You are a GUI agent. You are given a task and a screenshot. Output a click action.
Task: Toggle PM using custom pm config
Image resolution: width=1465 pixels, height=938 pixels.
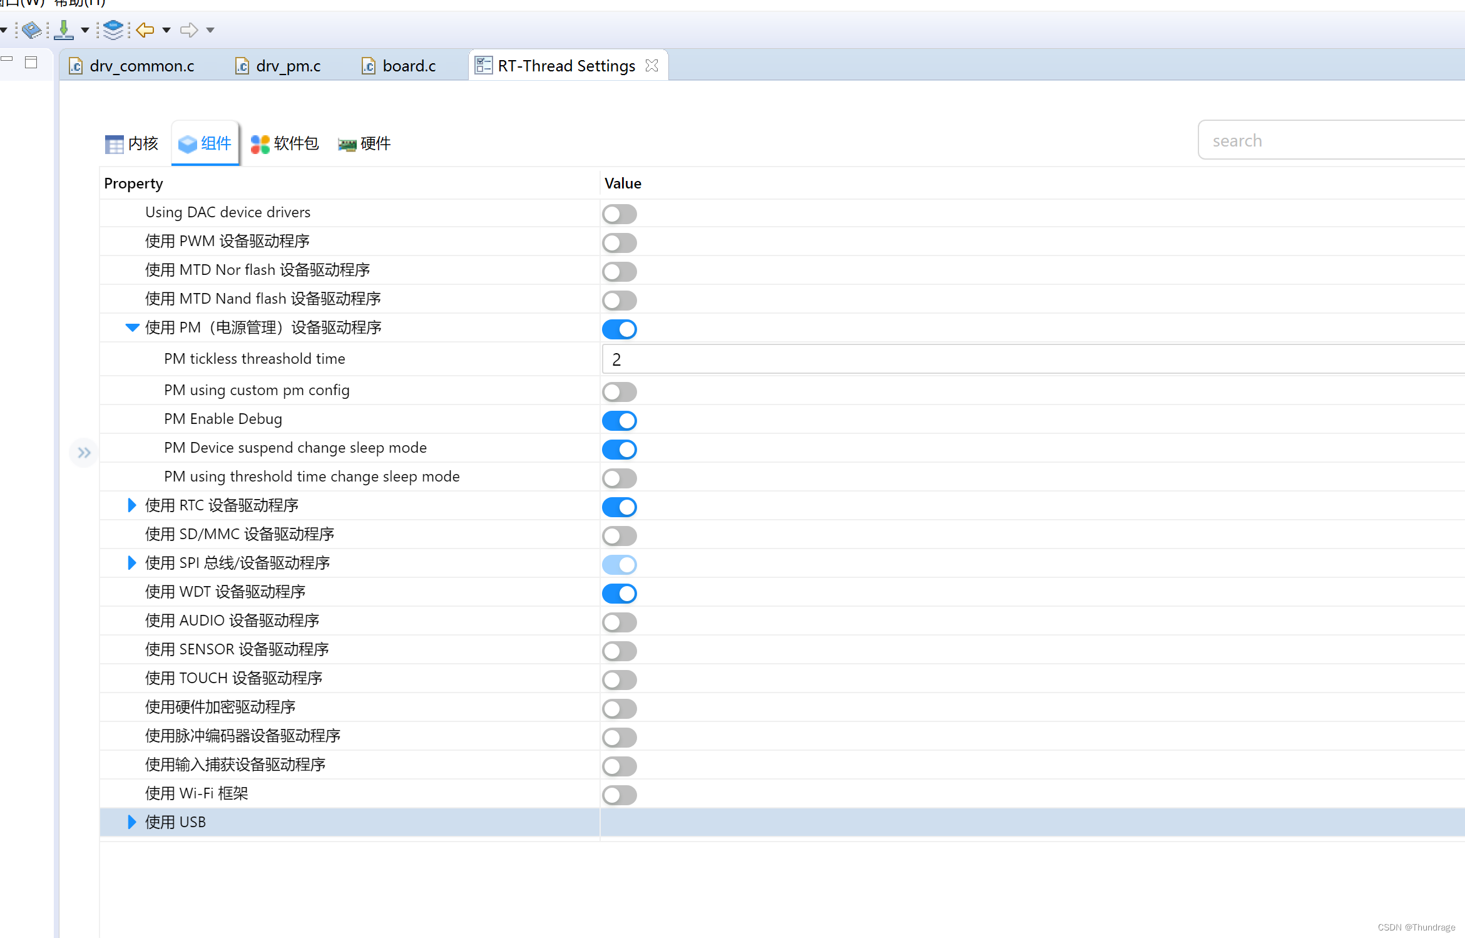(x=619, y=391)
